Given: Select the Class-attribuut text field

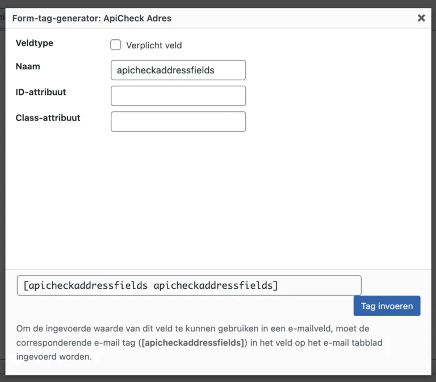Looking at the screenshot, I should 178,122.
